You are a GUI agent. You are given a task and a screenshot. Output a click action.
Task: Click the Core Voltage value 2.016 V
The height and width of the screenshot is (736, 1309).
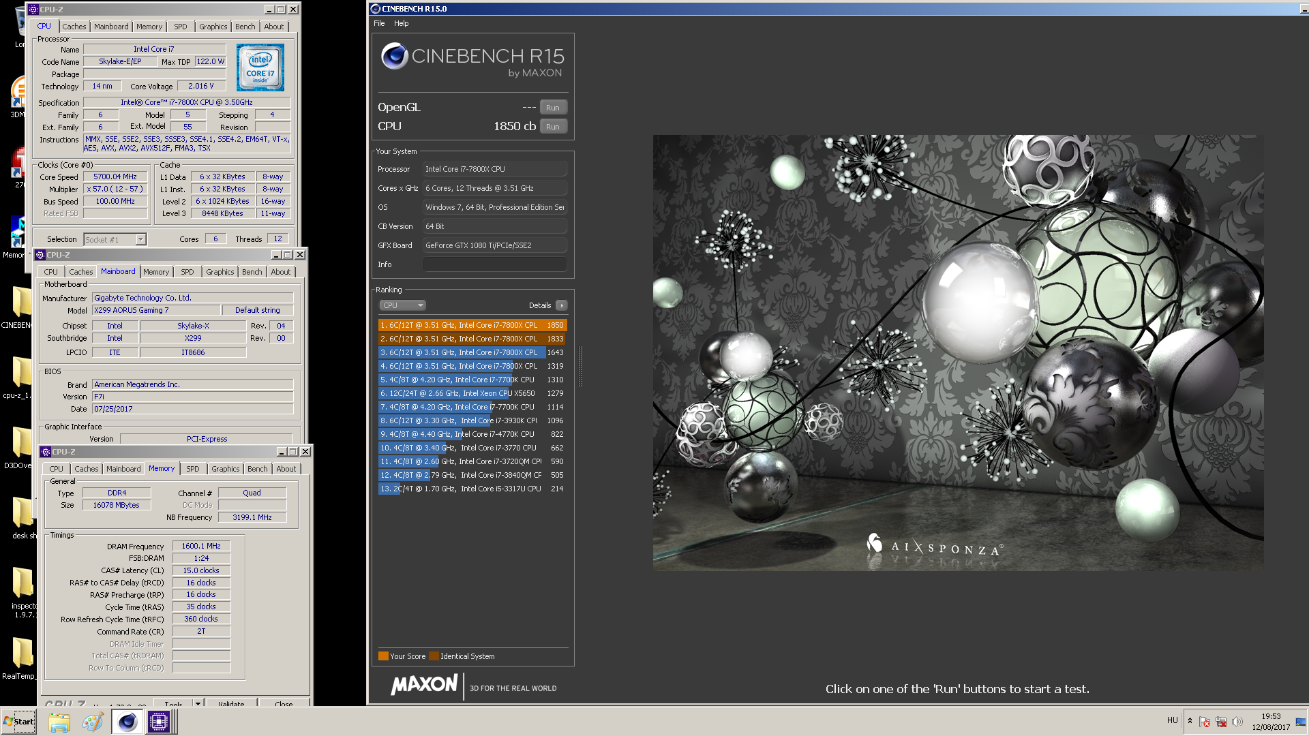[x=201, y=86]
